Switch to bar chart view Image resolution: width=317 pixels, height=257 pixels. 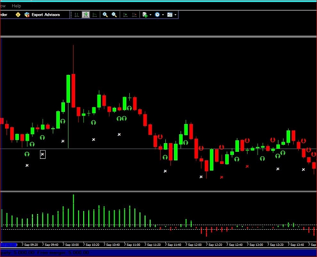(77, 15)
